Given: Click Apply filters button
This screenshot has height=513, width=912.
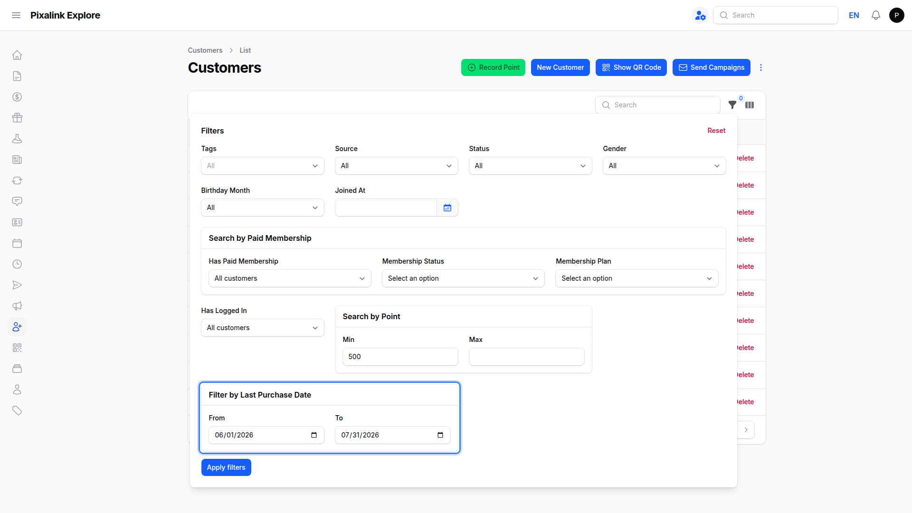Looking at the screenshot, I should [226, 467].
